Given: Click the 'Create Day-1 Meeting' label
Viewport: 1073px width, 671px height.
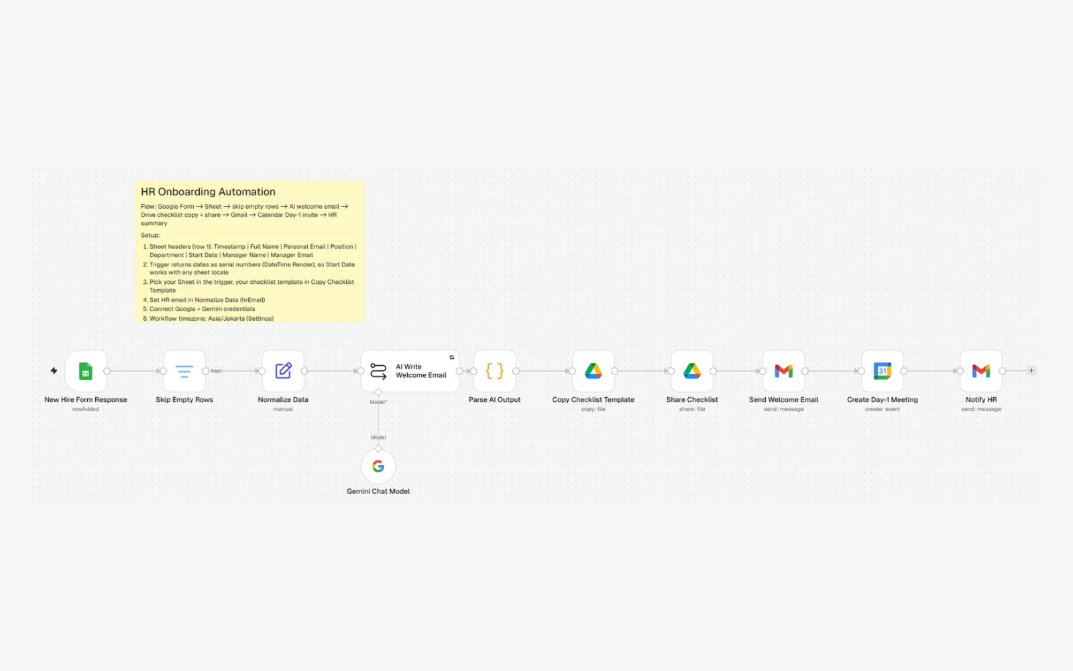Looking at the screenshot, I should [883, 400].
